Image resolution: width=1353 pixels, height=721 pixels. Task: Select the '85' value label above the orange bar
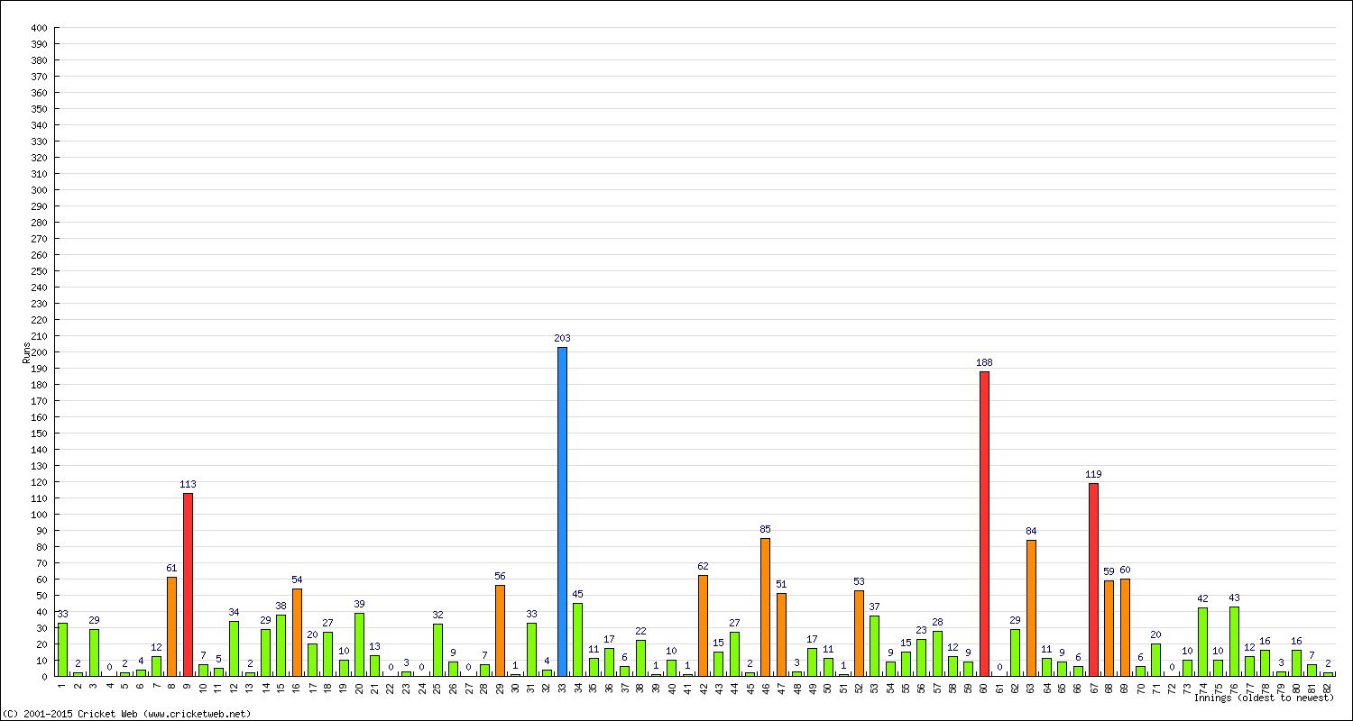coord(765,530)
